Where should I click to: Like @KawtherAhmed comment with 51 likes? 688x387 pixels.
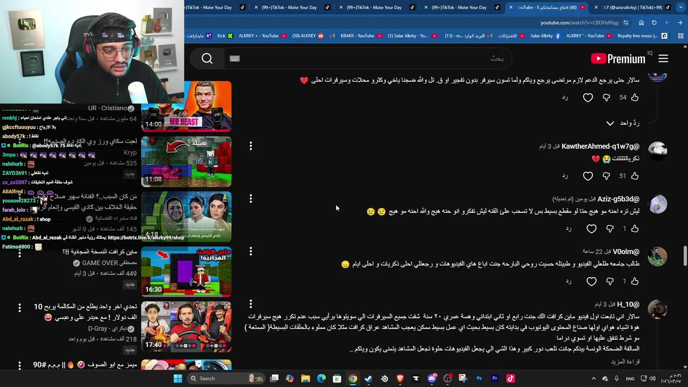[x=635, y=176]
